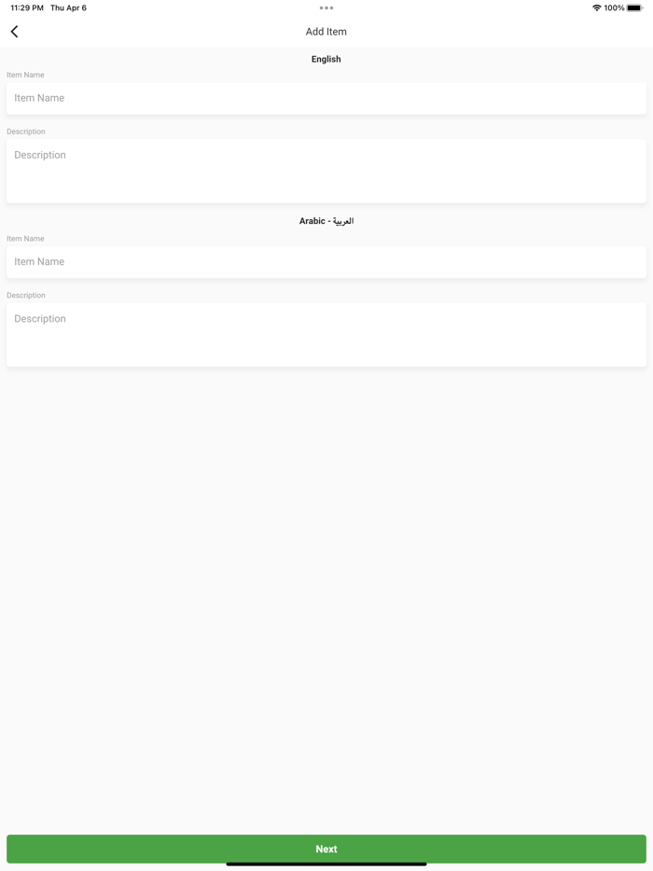
Task: Tap the 100% battery percentage text
Action: pyautogui.click(x=614, y=7)
